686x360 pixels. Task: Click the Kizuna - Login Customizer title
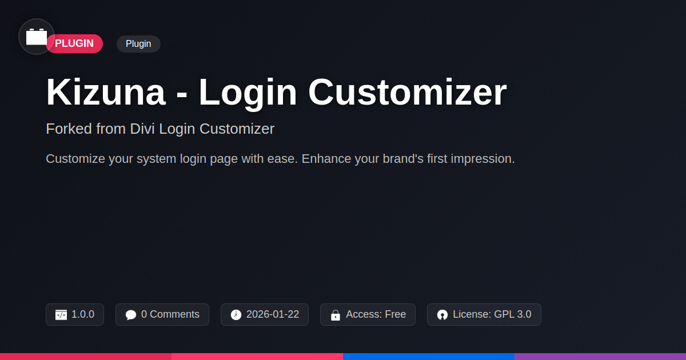(276, 92)
